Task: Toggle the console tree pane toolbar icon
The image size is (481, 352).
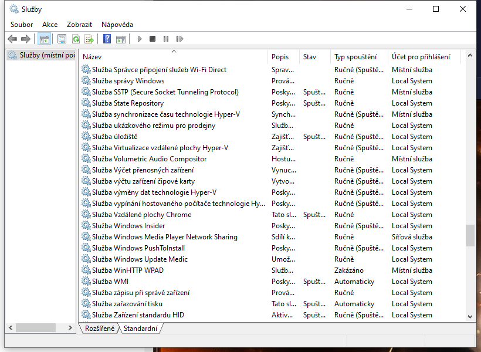Action: [x=44, y=39]
